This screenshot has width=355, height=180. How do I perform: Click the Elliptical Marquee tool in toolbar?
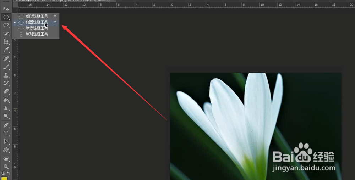(6, 17)
